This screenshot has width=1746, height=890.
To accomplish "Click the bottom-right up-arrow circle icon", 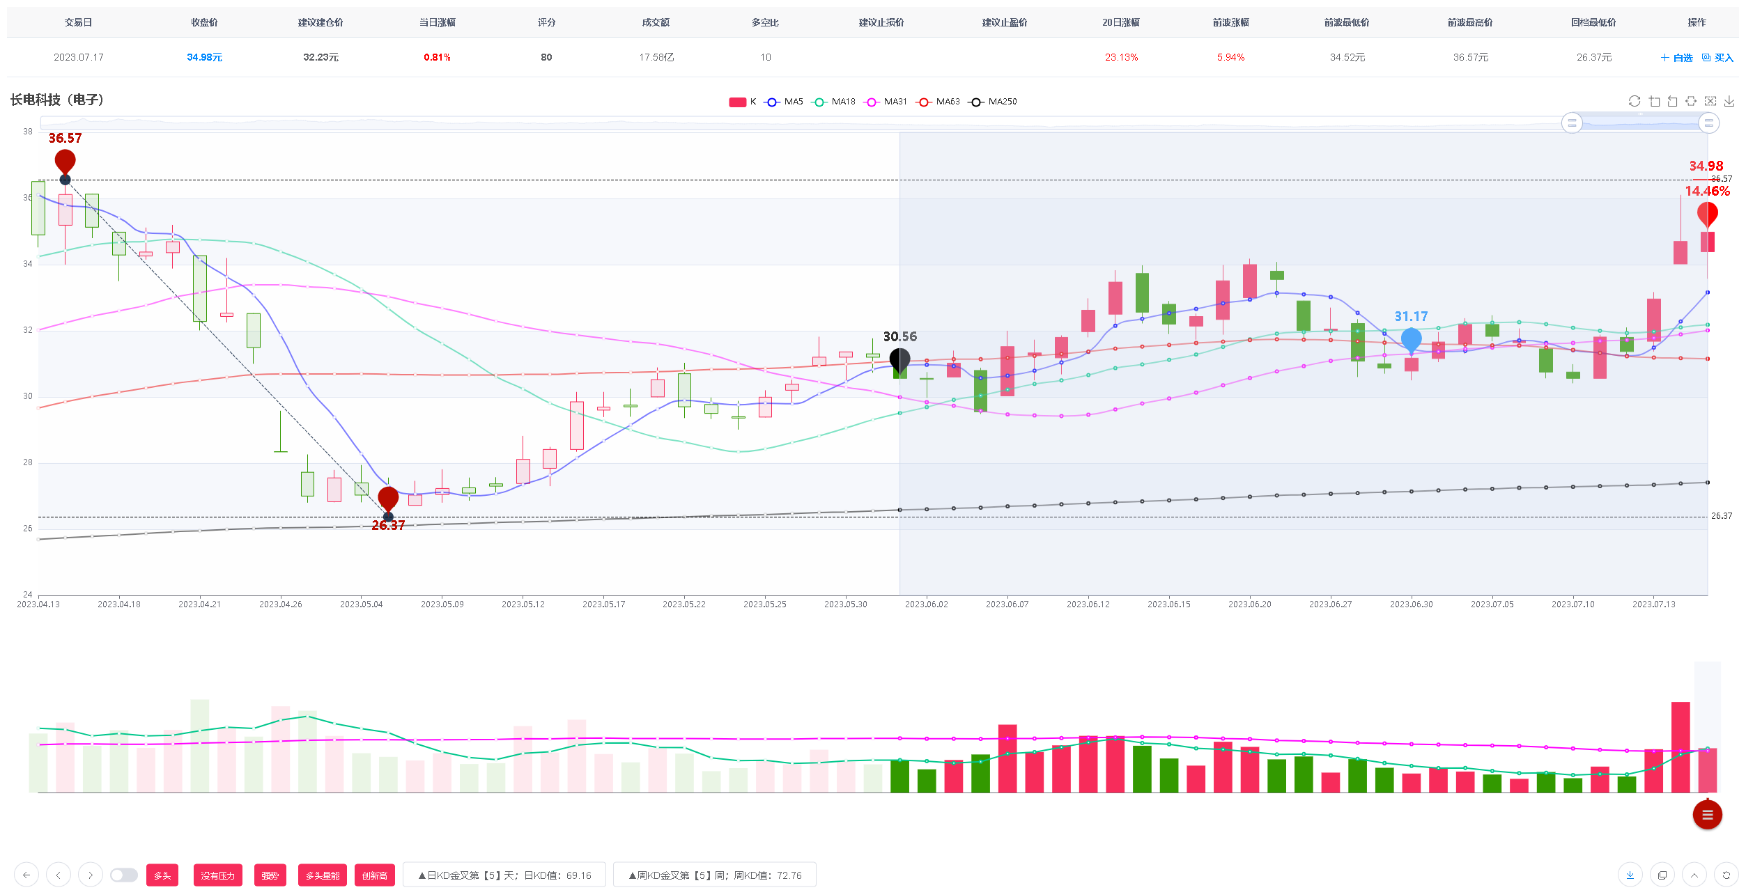I will [1694, 875].
